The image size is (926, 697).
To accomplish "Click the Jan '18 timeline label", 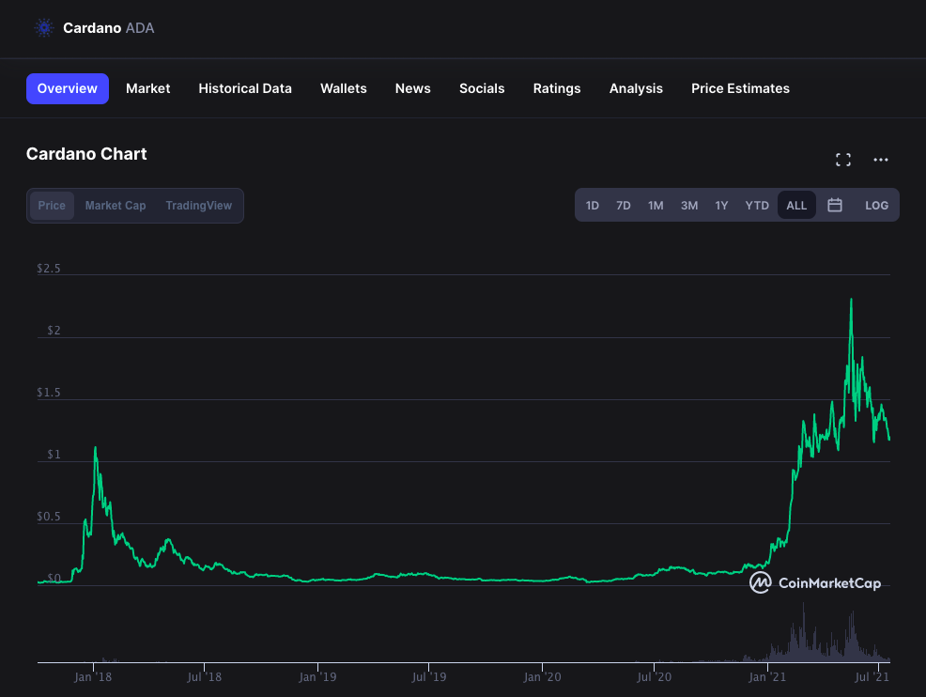I will coord(93,677).
